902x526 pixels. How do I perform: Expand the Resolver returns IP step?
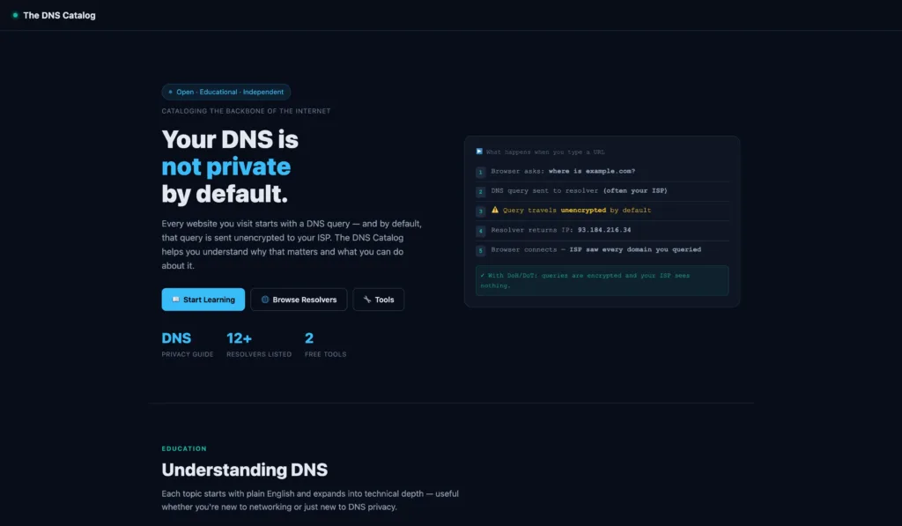tap(602, 230)
